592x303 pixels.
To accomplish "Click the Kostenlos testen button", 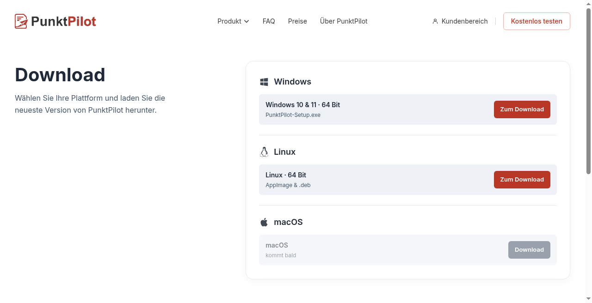I will 536,21.
